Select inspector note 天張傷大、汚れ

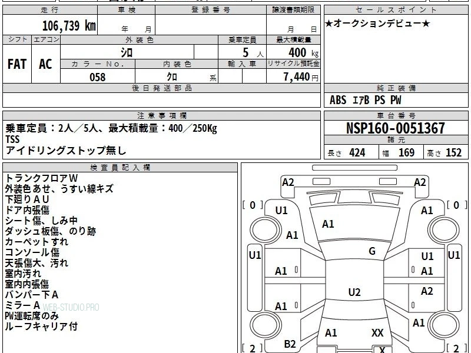pyautogui.click(x=37, y=263)
